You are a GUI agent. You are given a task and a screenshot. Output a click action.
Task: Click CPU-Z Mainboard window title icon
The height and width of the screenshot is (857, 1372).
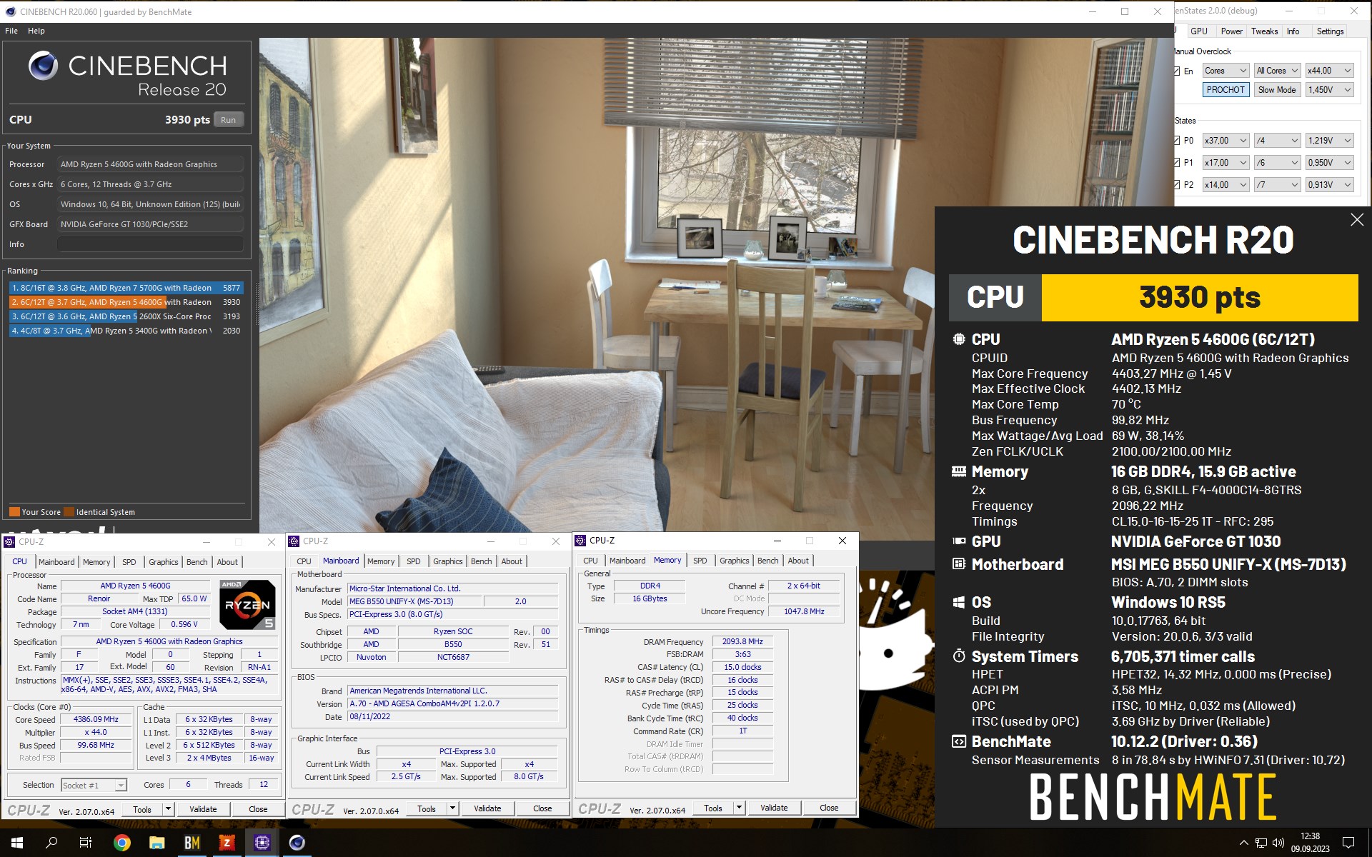click(294, 541)
